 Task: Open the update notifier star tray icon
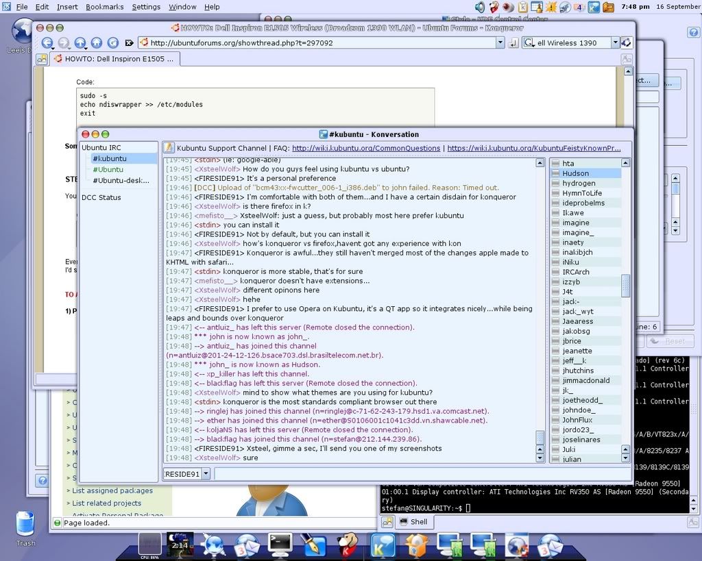click(551, 7)
